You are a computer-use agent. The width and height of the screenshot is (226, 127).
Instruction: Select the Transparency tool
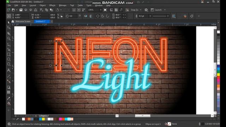[x=8, y=92]
